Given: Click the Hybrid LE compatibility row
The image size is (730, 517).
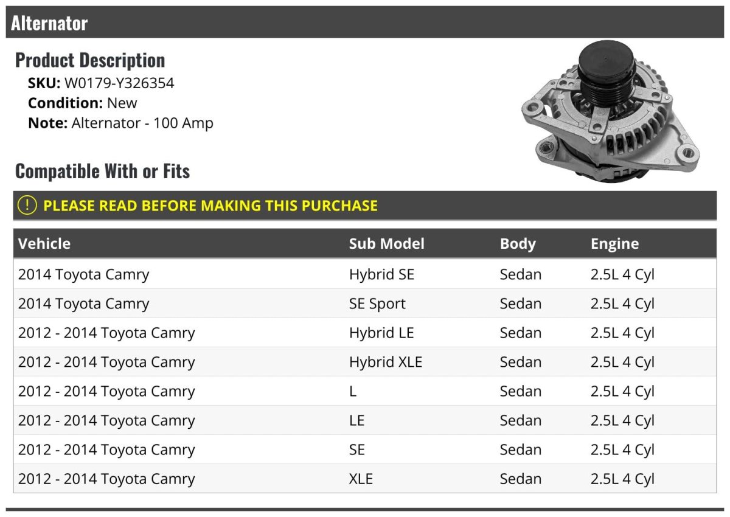Looking at the screenshot, I should [x=381, y=333].
